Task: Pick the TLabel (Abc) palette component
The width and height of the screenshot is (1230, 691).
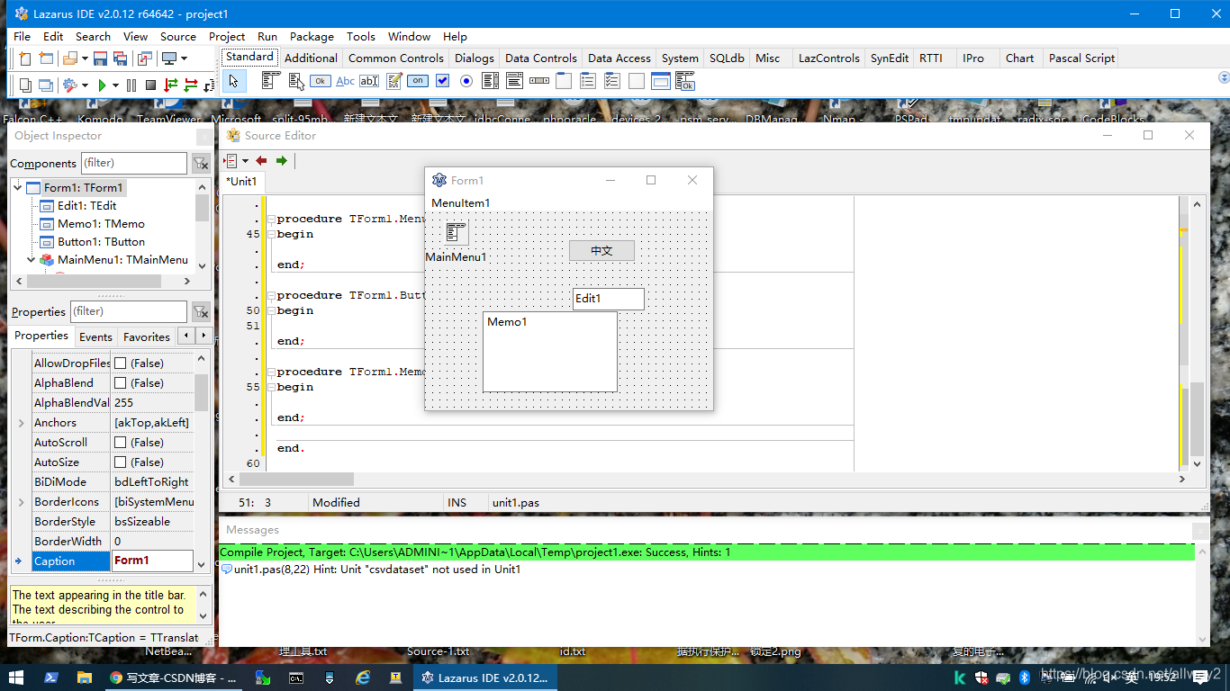Action: (x=345, y=81)
